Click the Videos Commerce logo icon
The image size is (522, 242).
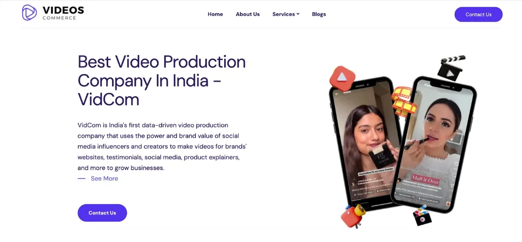pos(29,13)
